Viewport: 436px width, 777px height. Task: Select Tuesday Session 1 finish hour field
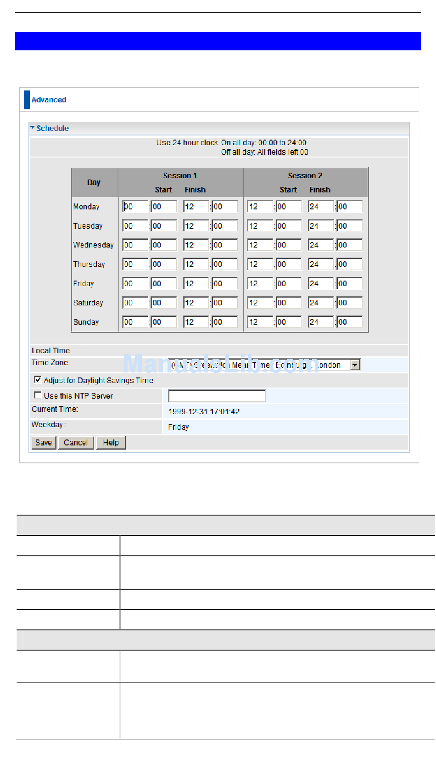(x=196, y=226)
